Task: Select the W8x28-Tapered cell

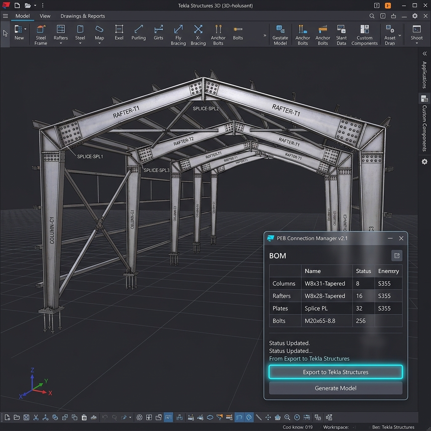Action: (327, 296)
